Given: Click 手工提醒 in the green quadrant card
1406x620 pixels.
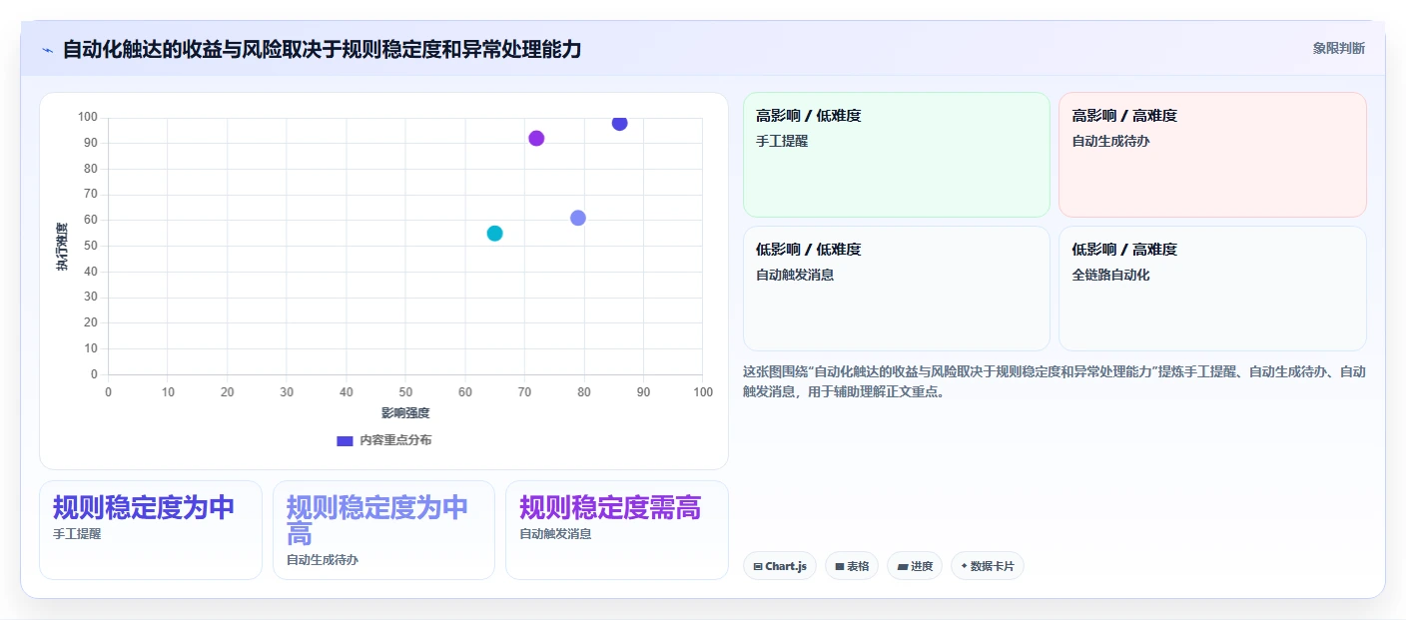Looking at the screenshot, I should click(782, 142).
